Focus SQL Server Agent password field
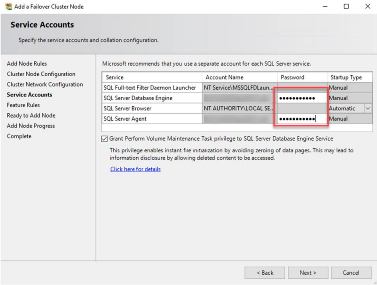377x285 pixels. click(x=302, y=119)
